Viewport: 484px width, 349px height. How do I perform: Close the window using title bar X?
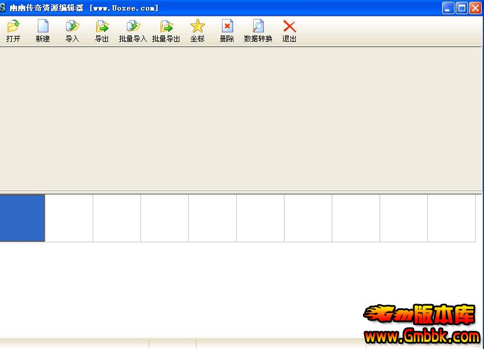[x=475, y=8]
